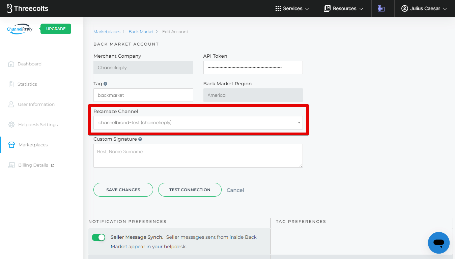Click the Marketplaces breadcrumb link
The width and height of the screenshot is (455, 259).
(107, 32)
